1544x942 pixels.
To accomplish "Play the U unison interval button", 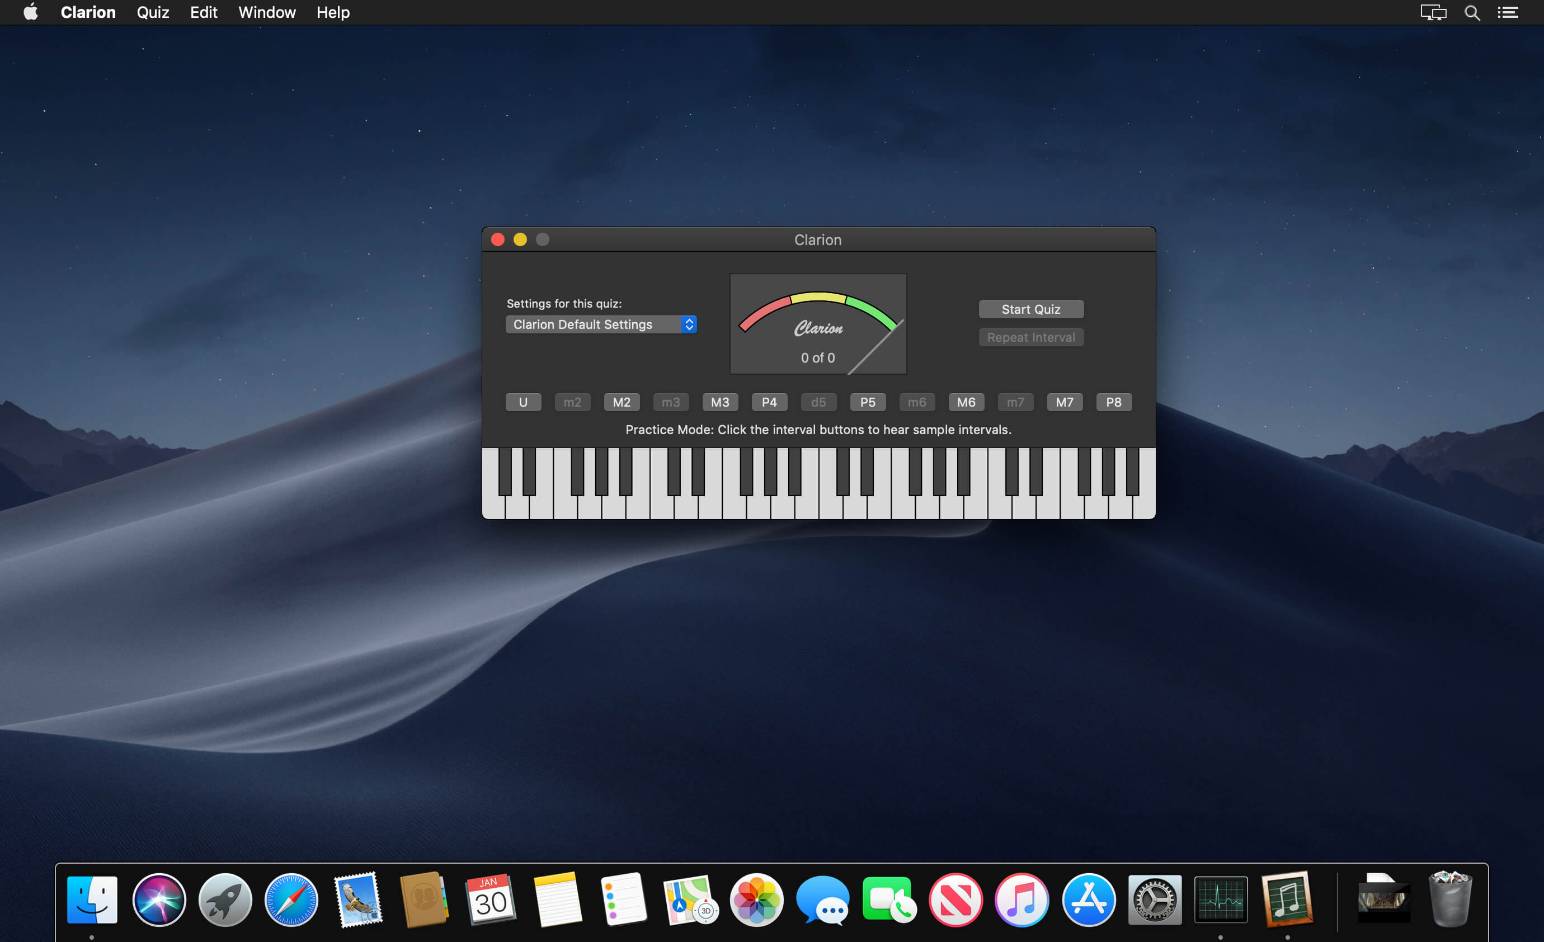I will (523, 402).
